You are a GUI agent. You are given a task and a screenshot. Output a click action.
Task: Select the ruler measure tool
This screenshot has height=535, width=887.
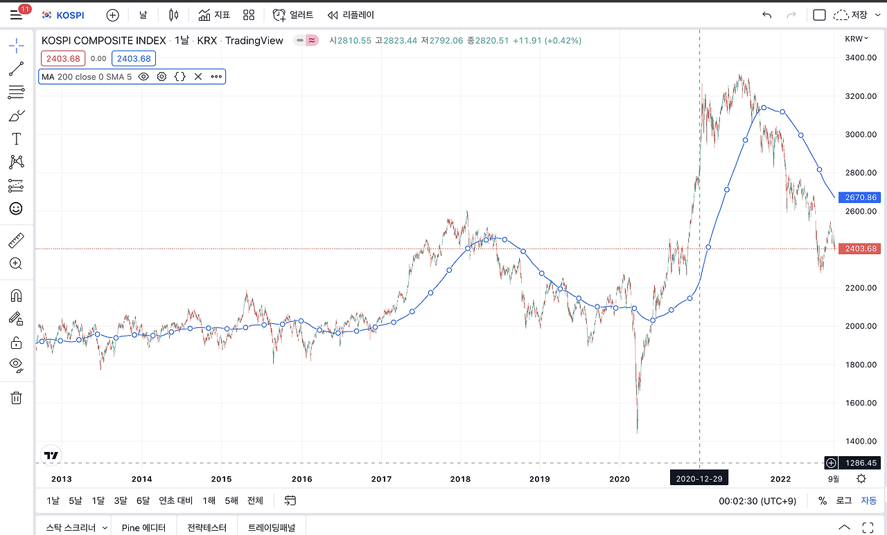click(x=17, y=241)
